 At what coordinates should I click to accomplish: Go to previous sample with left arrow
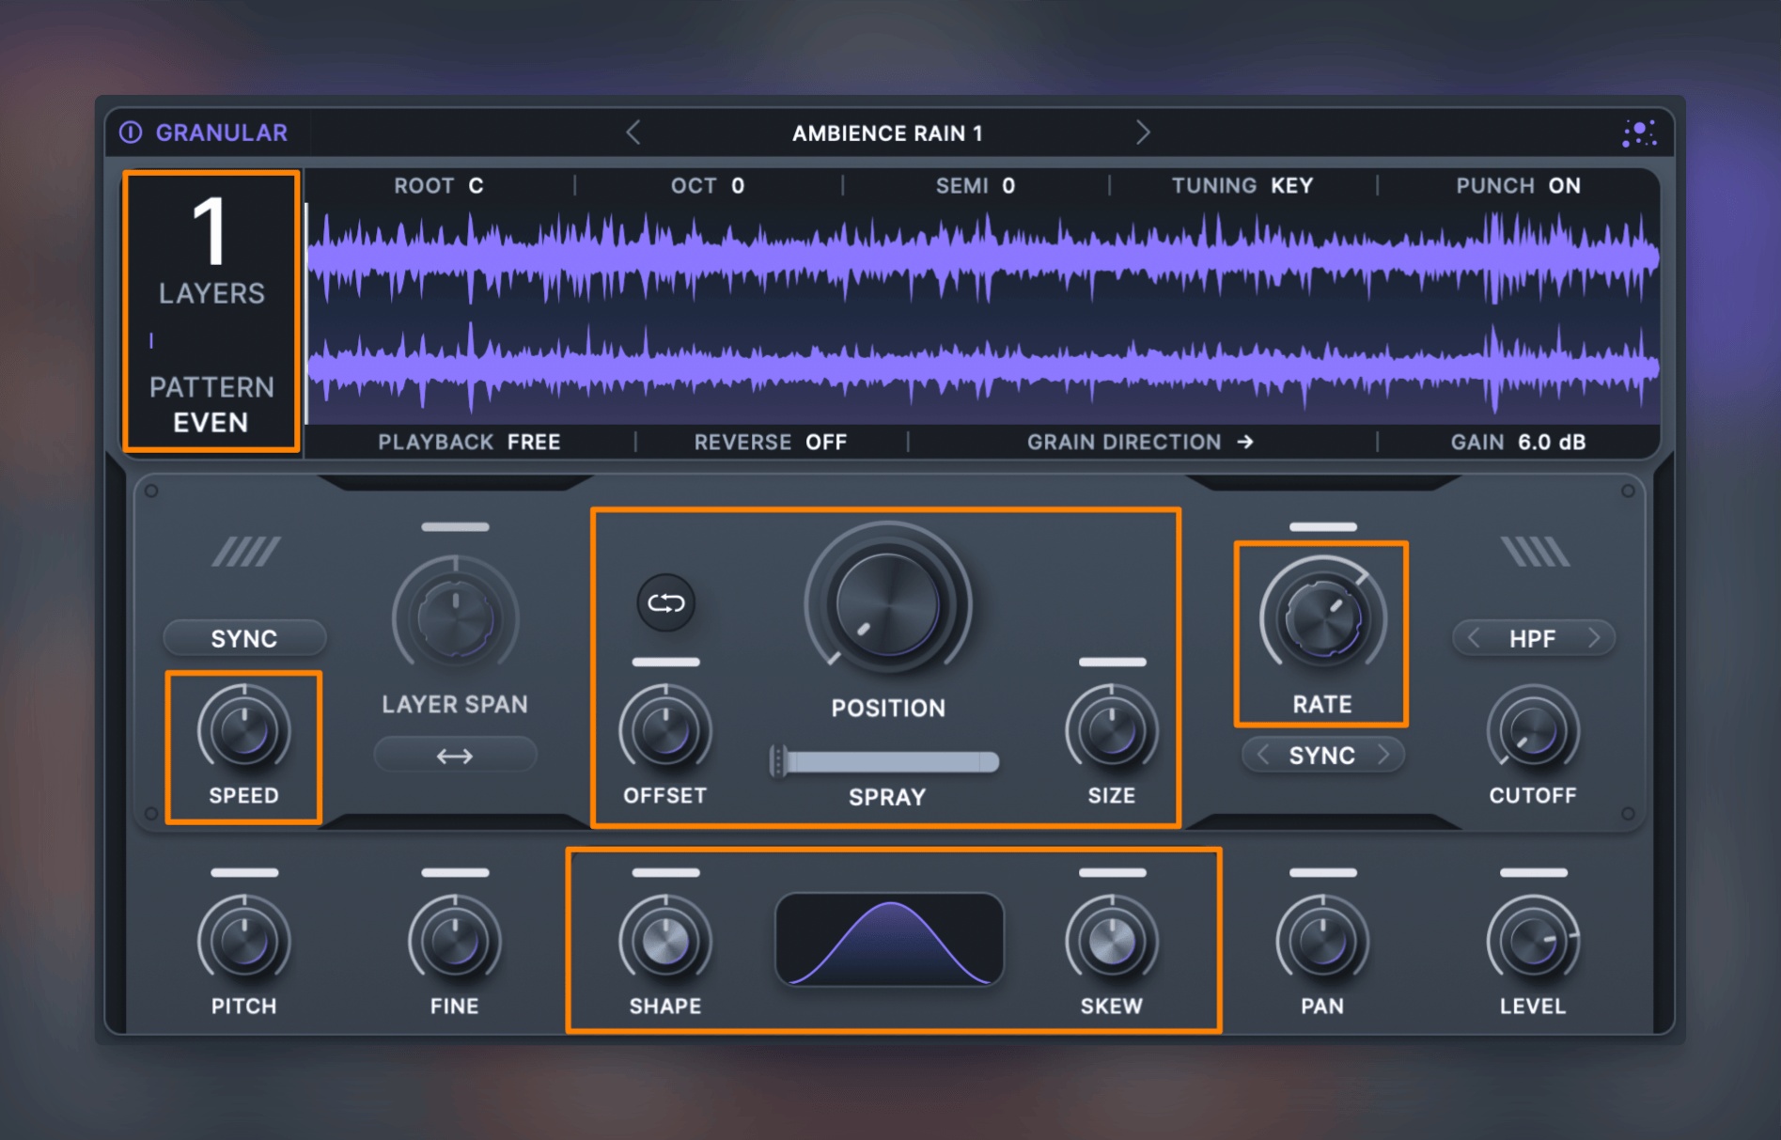[x=633, y=133]
